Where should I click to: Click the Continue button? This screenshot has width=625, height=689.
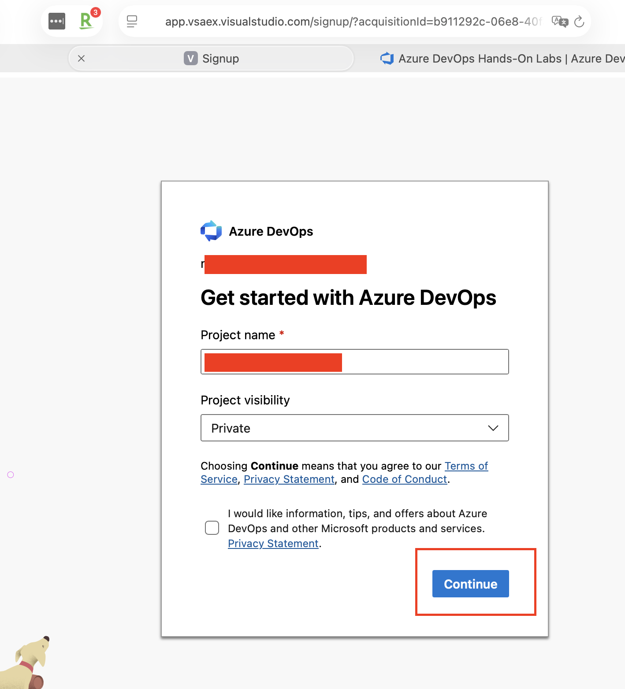pyautogui.click(x=471, y=584)
